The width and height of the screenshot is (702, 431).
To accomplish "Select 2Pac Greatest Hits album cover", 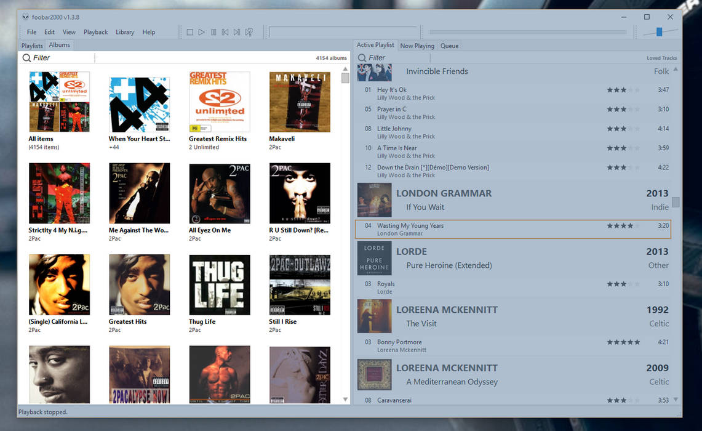I will tap(139, 284).
